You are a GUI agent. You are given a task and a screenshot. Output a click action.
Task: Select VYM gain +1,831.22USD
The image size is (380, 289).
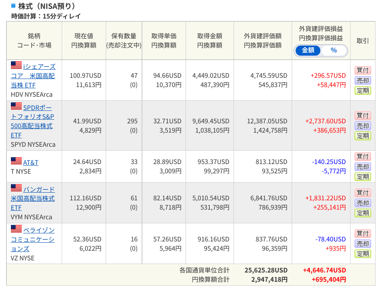[x=326, y=198]
